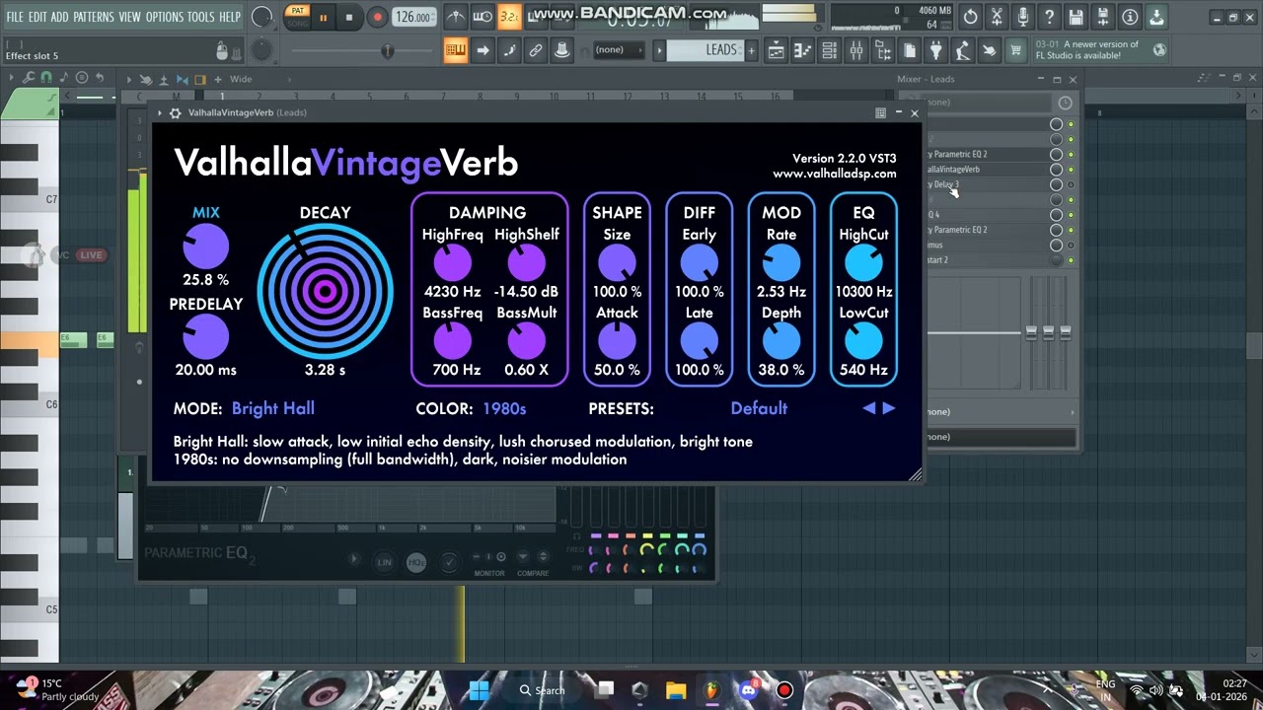1263x710 pixels.
Task: Click the link/multilink controllers icon
Action: [536, 50]
